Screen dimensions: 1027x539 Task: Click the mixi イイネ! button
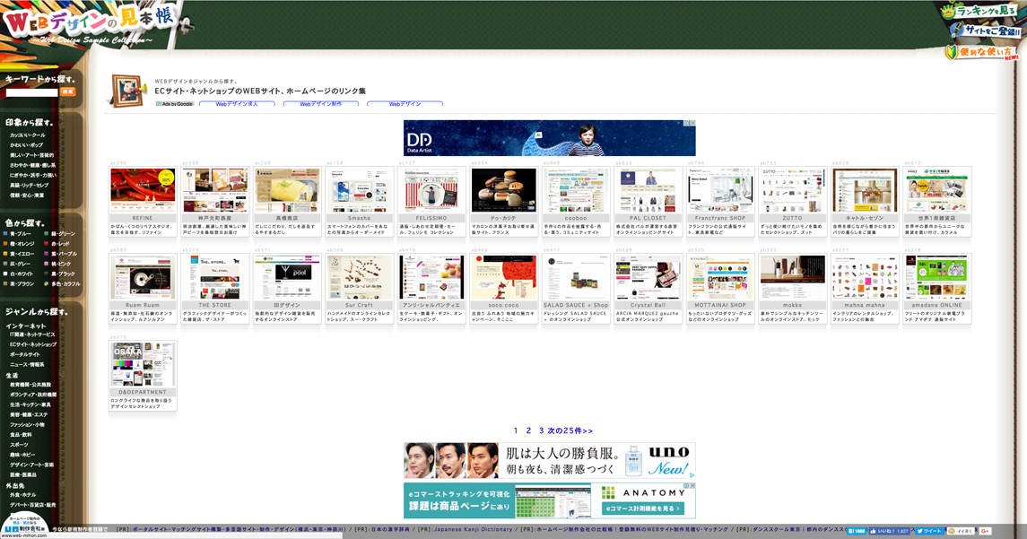pyautogui.click(x=961, y=531)
